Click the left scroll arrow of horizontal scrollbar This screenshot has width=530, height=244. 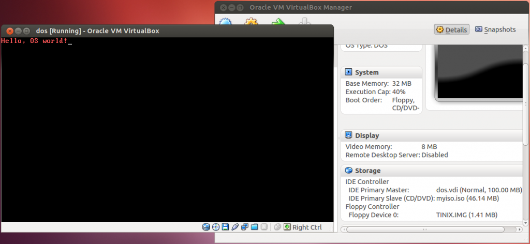point(343,230)
